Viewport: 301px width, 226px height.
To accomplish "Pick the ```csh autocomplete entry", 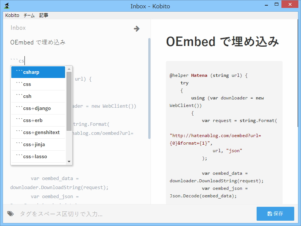I will coord(38,96).
